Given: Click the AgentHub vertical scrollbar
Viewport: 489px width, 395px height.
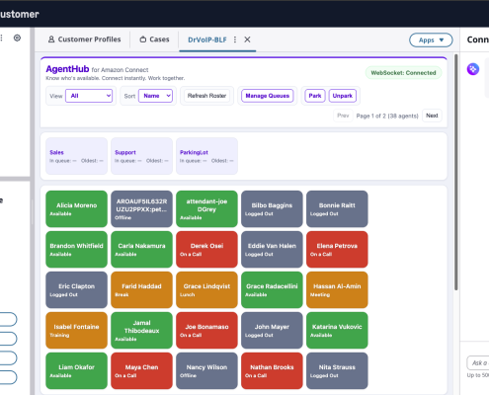Looking at the screenshot, I should [456, 172].
